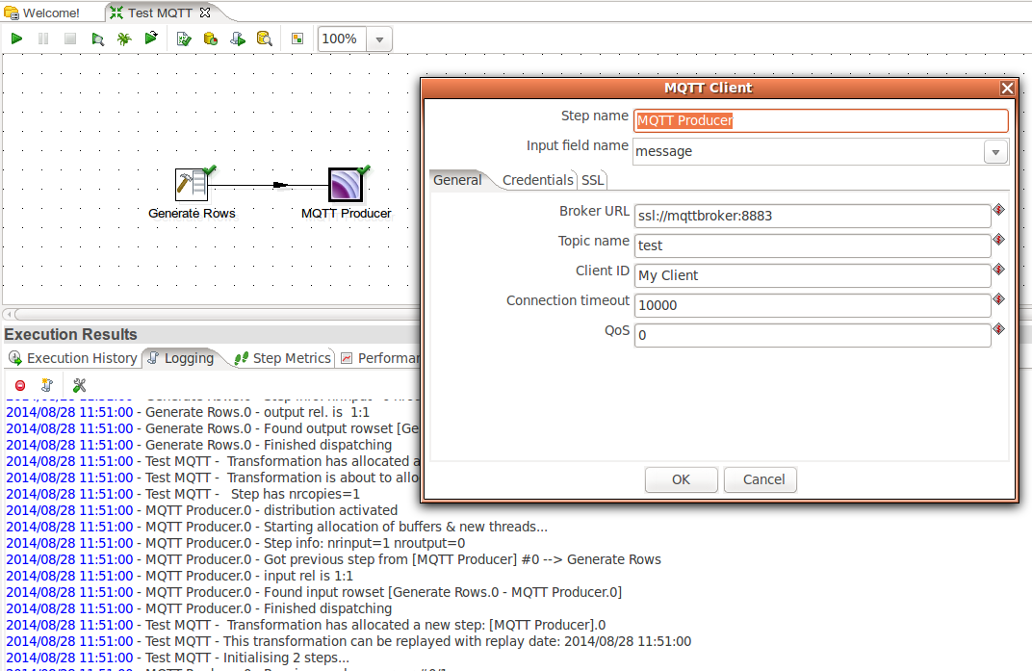Click the 'MQTT Producer' step label on the canvas

(x=346, y=214)
